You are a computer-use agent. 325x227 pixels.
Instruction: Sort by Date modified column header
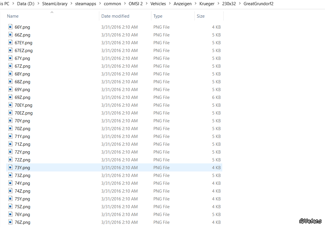[x=115, y=16]
